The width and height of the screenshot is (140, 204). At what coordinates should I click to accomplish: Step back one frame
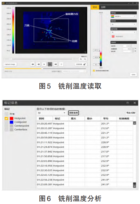tap(38, 64)
